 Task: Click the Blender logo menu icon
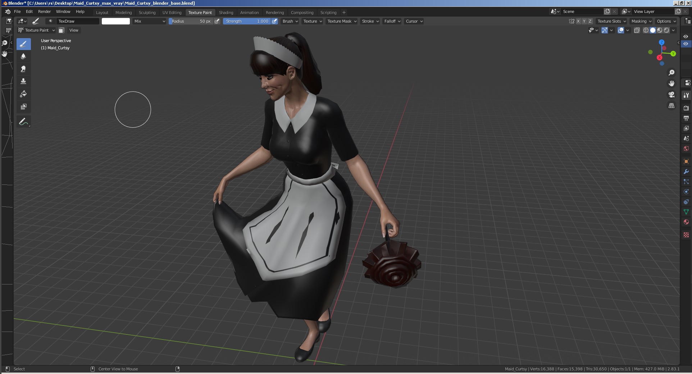[8, 12]
